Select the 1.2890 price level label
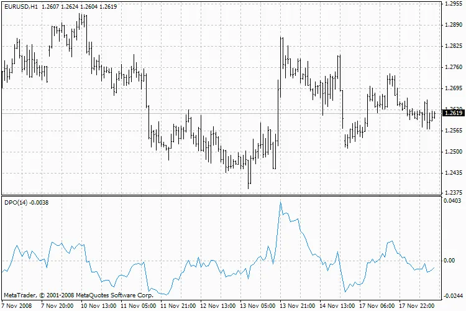Viewport: 466px width, 311px height. [453, 25]
